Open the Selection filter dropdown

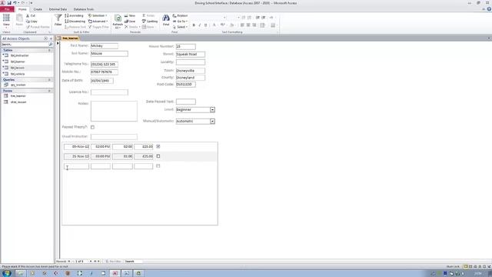(x=98, y=15)
